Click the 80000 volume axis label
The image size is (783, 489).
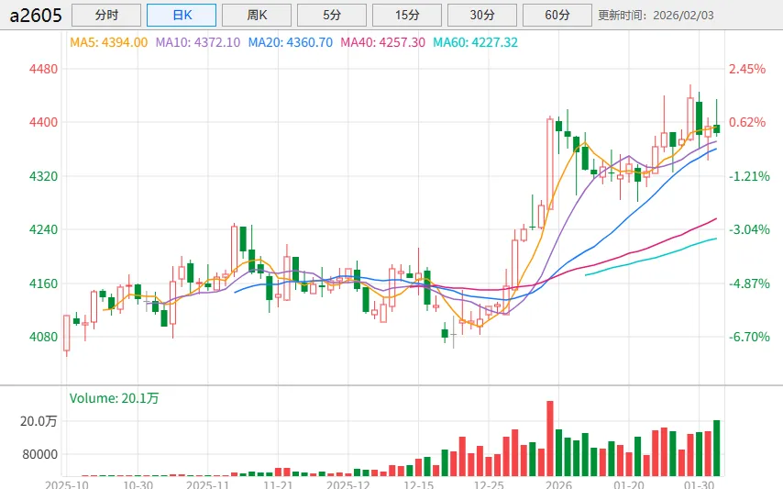(x=39, y=454)
